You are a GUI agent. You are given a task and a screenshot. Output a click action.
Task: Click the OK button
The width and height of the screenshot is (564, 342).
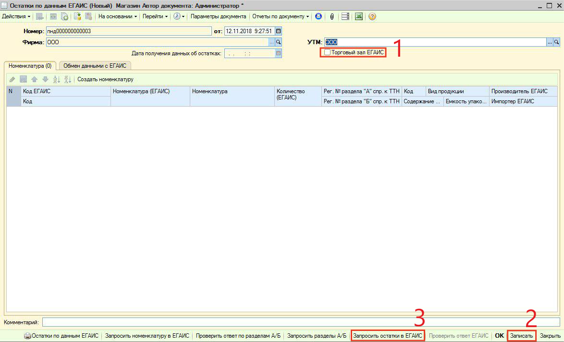[x=499, y=336]
